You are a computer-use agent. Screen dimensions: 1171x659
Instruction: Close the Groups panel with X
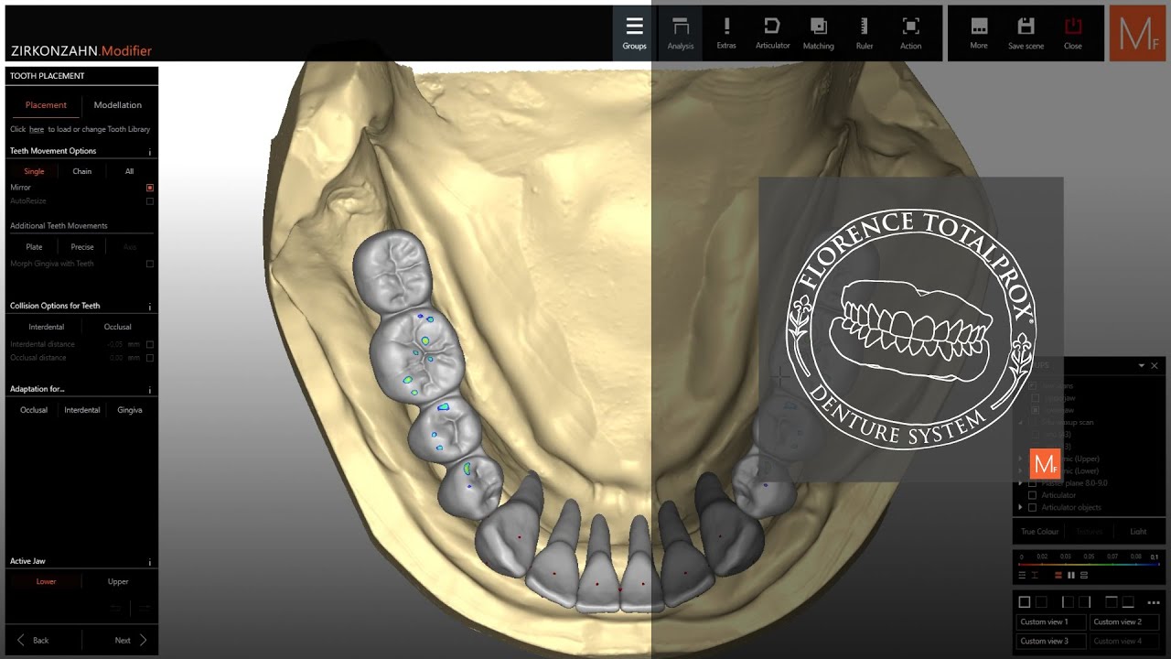[x=1155, y=365]
